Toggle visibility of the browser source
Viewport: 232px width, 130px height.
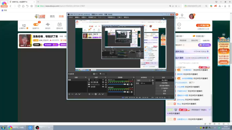(103, 87)
